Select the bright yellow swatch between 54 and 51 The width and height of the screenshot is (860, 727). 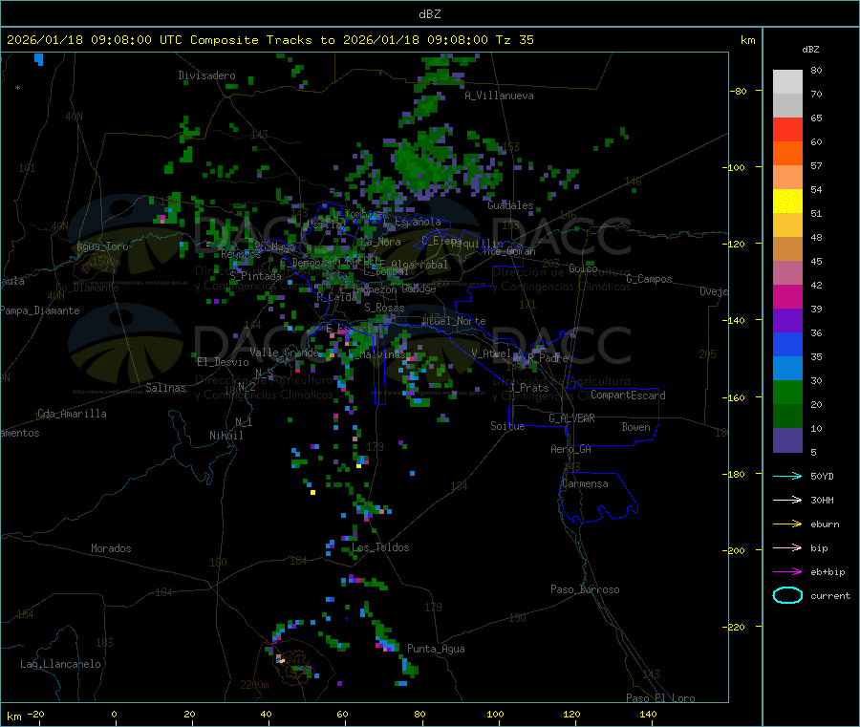(787, 202)
